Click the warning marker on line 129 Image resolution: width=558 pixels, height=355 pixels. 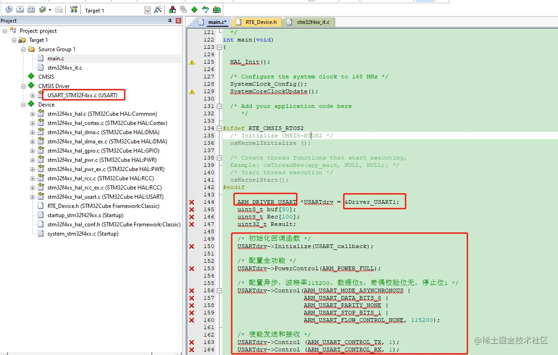(192, 91)
